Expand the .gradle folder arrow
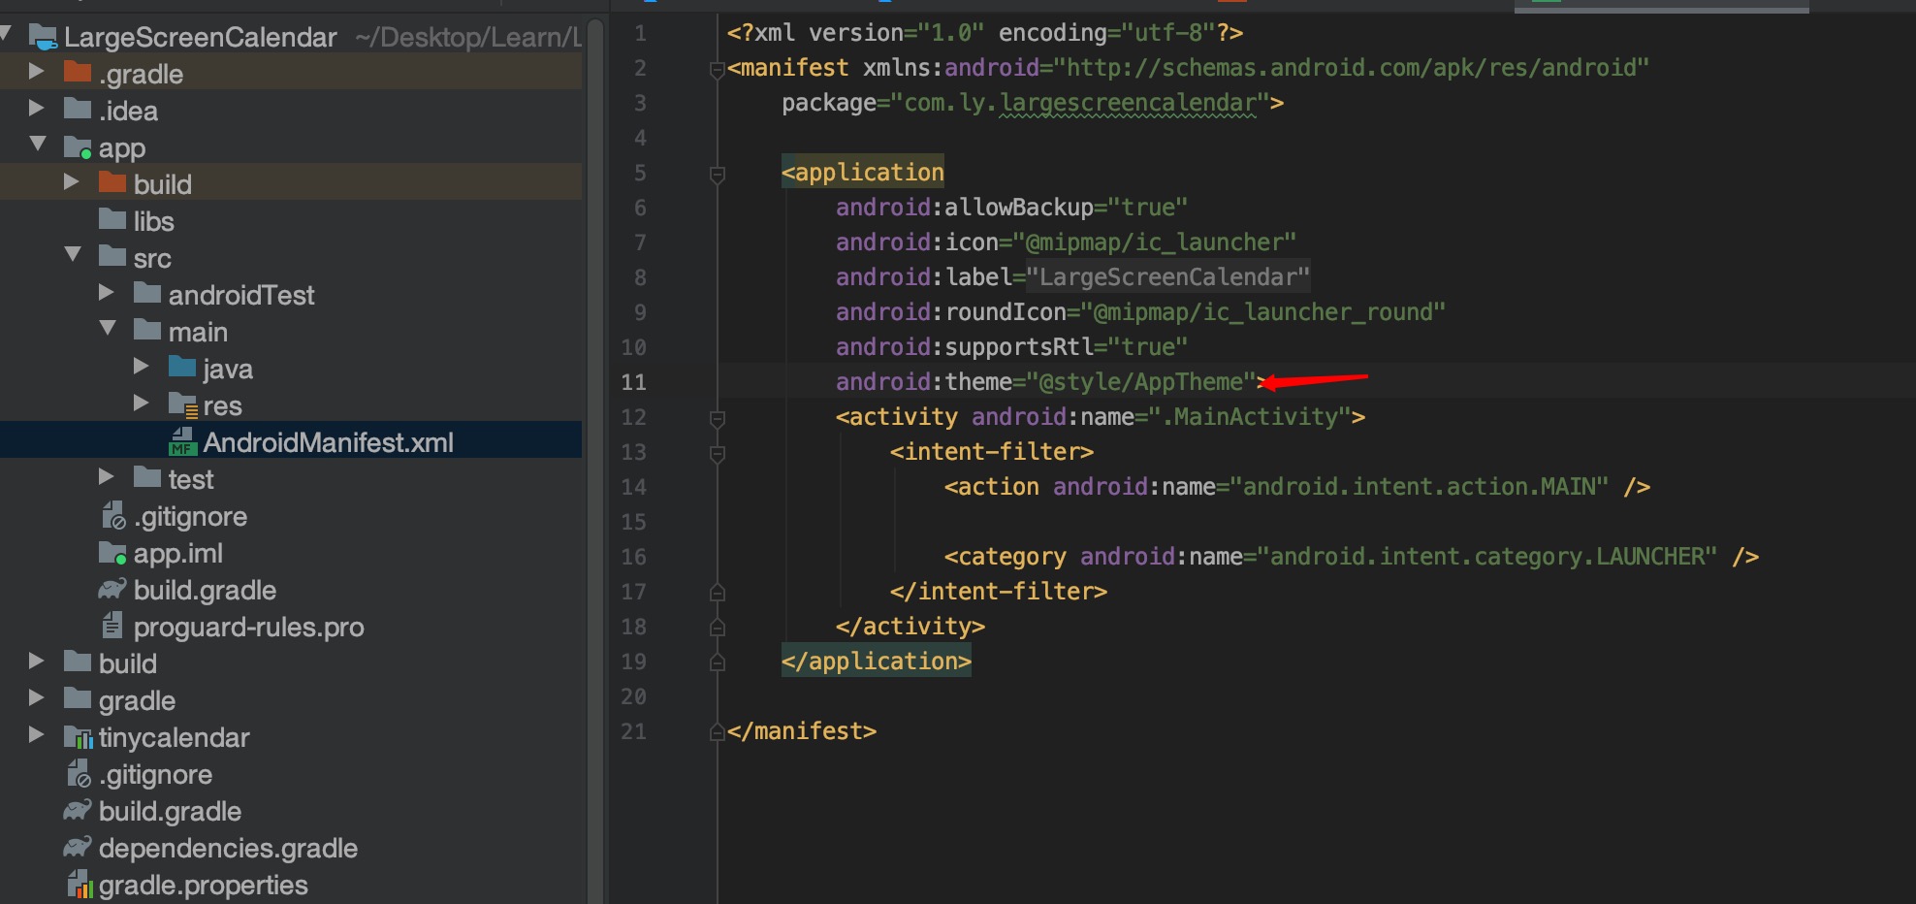This screenshot has height=904, width=1916. pos(37,71)
